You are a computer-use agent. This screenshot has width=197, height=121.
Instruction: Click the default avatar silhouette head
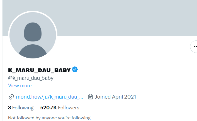33,31
